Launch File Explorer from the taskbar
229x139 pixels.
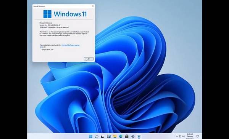115,136
